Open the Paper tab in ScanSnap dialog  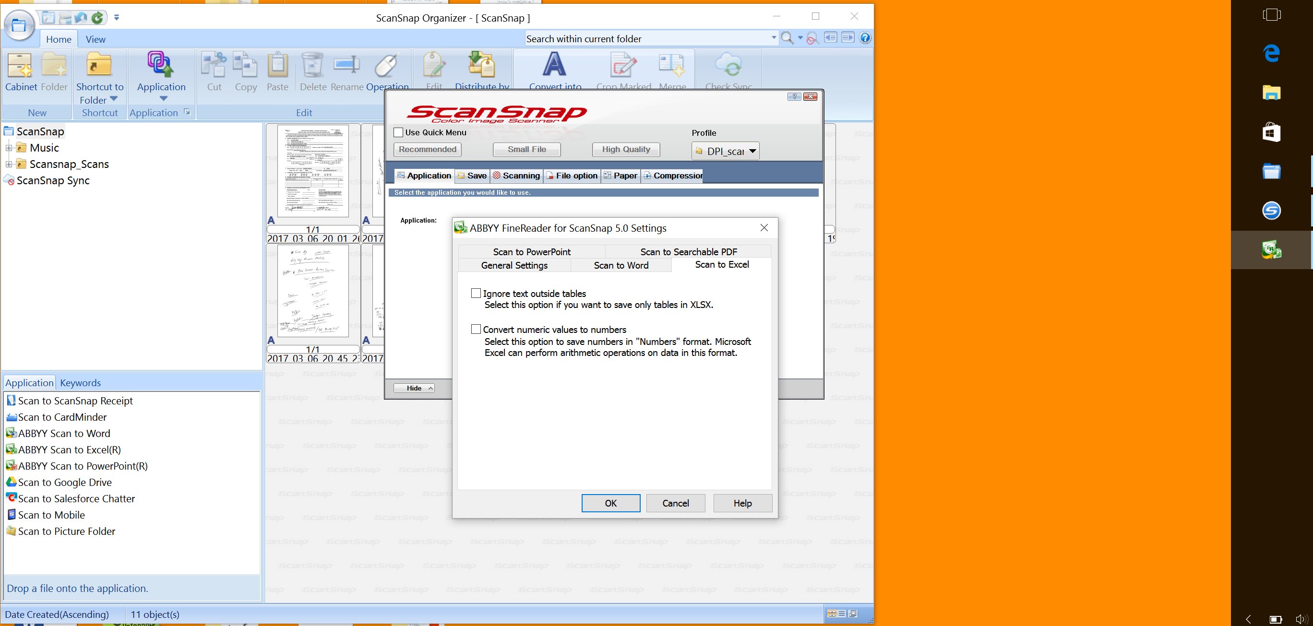[621, 176]
